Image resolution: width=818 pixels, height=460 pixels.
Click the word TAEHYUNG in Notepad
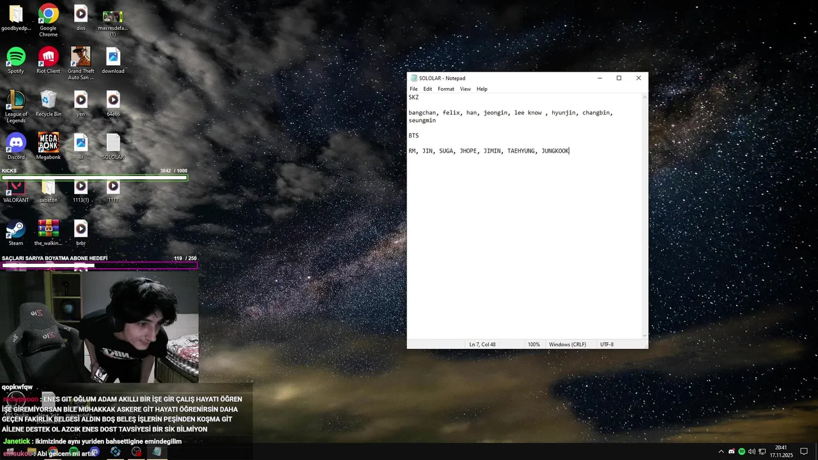[521, 151]
